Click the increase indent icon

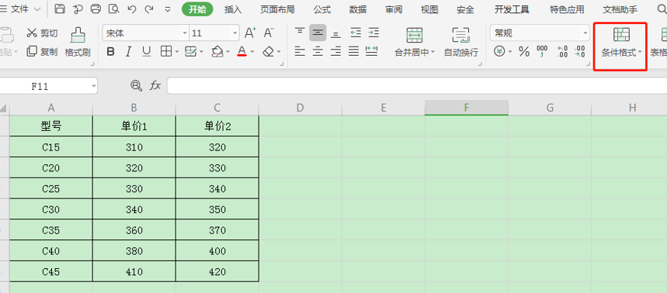pyautogui.click(x=373, y=33)
